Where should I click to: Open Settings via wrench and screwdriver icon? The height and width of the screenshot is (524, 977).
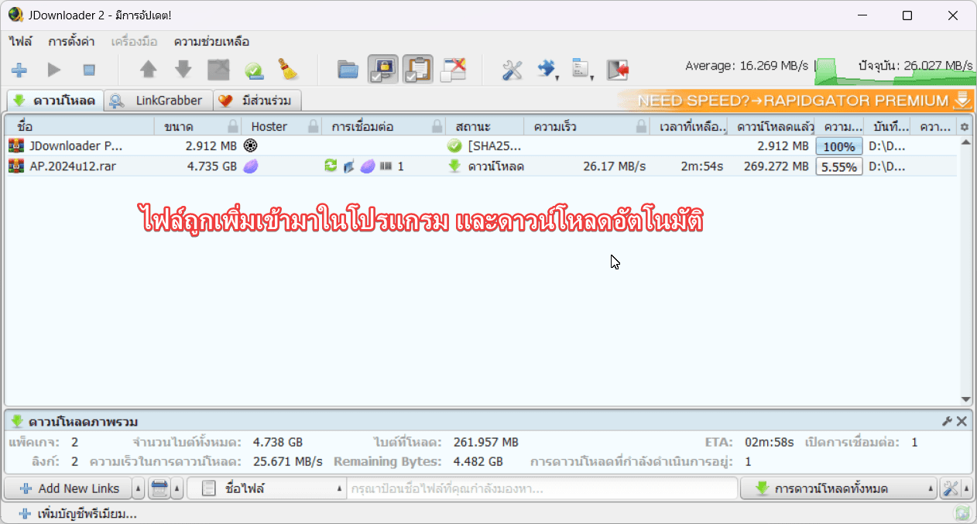[512, 70]
